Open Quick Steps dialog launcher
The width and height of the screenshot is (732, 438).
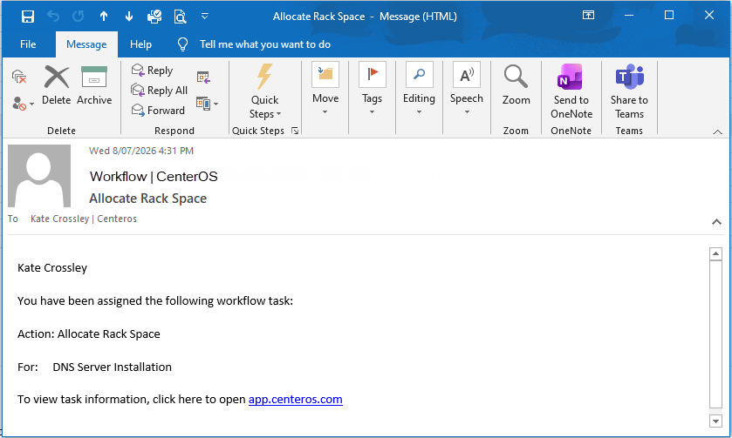tap(295, 131)
